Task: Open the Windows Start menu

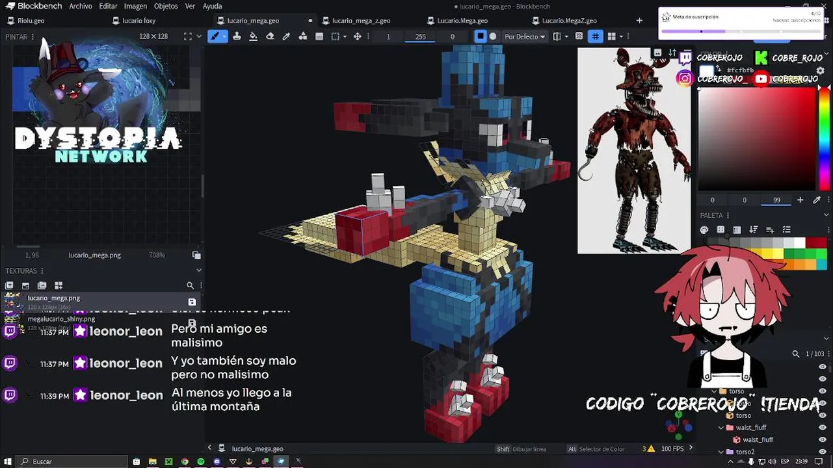Action: [7, 461]
